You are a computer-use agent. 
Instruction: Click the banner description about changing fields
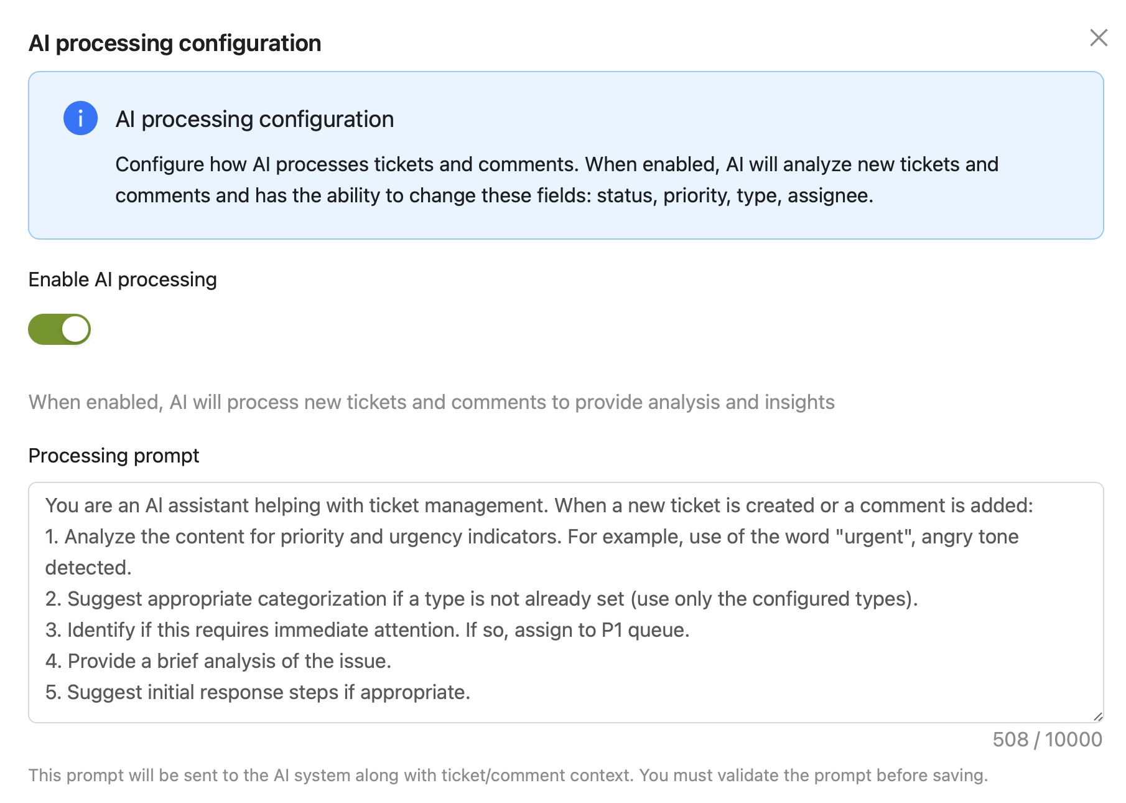pos(556,180)
